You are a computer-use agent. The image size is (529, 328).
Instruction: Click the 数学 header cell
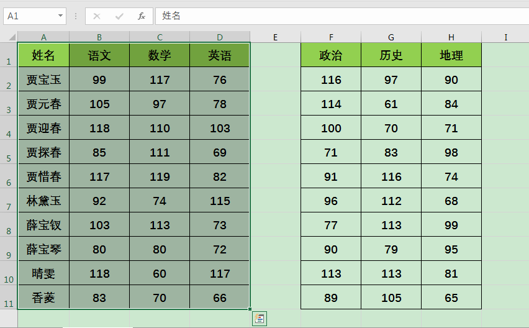pyautogui.click(x=160, y=55)
